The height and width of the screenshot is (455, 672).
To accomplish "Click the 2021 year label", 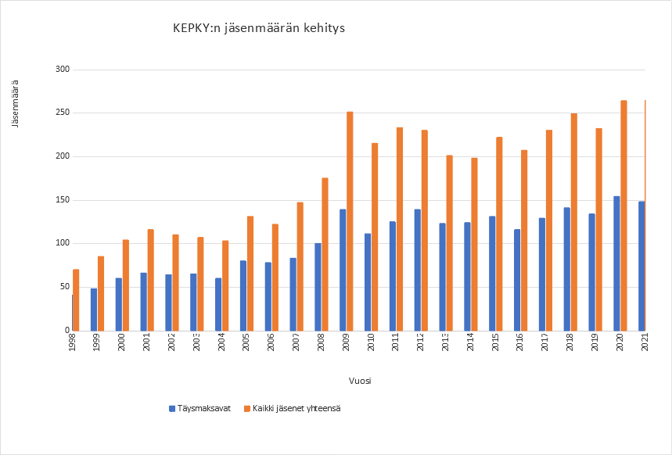I will point(644,342).
